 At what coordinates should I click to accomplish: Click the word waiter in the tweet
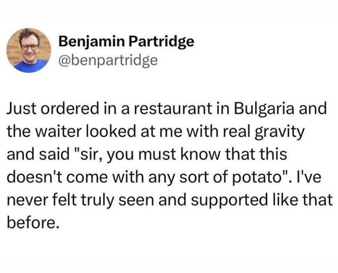tap(59, 131)
